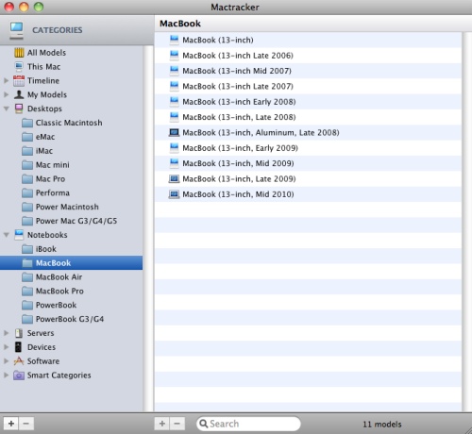Viewport: 472px width, 434px height.
Task: Click the Devices iPod icon
Action: [x=19, y=347]
